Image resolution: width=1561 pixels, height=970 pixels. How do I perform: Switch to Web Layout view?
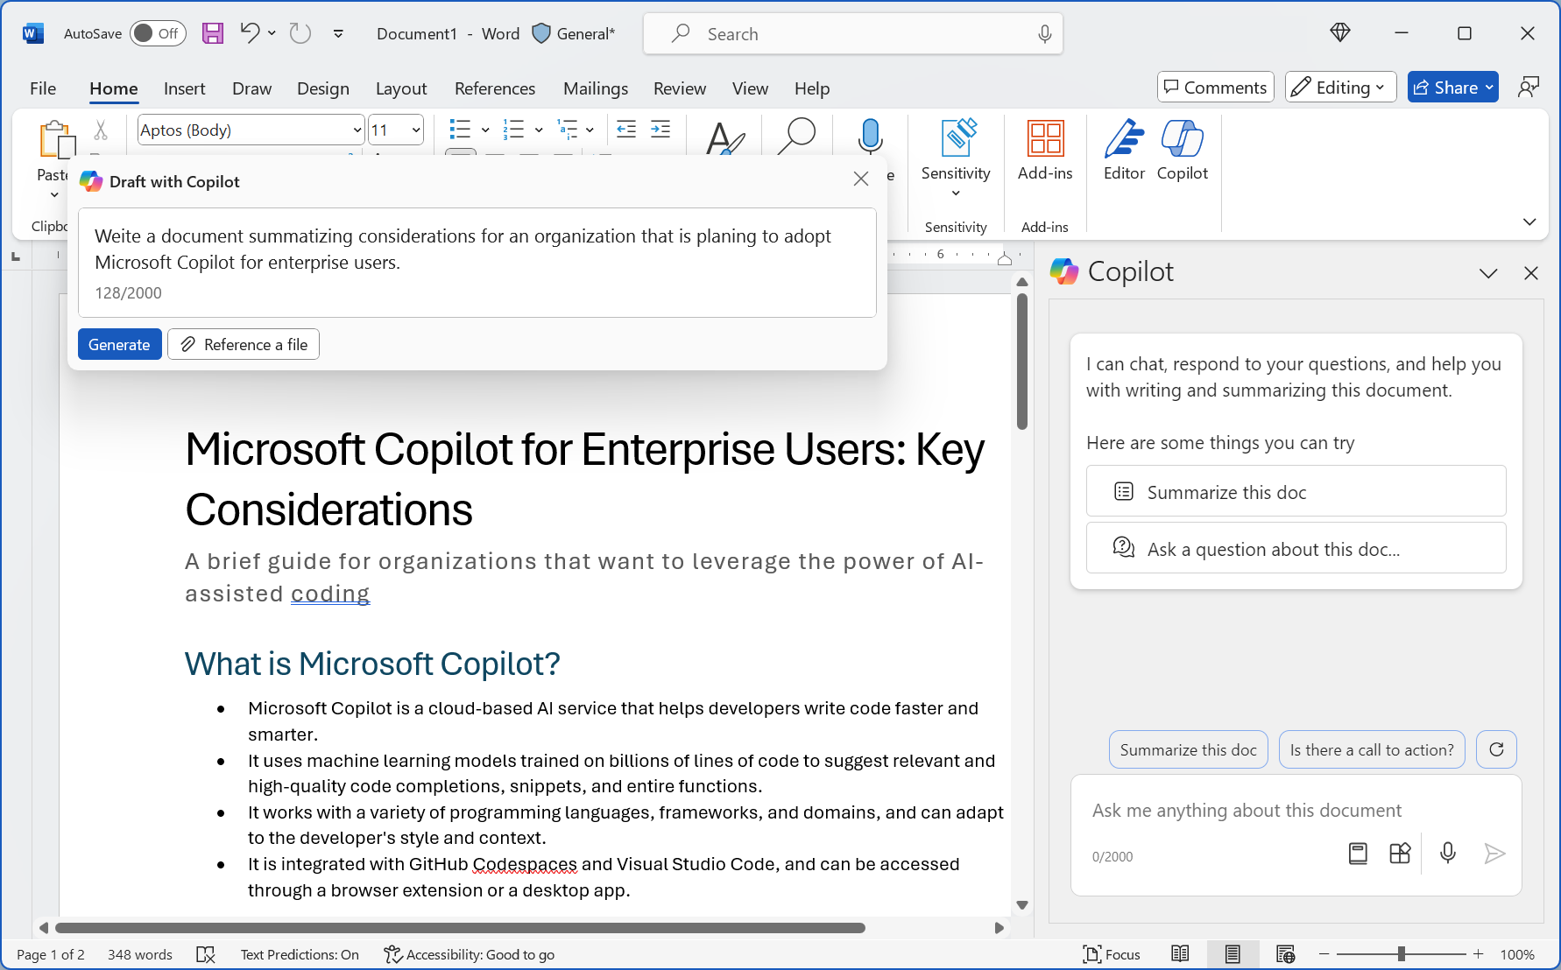tap(1285, 954)
